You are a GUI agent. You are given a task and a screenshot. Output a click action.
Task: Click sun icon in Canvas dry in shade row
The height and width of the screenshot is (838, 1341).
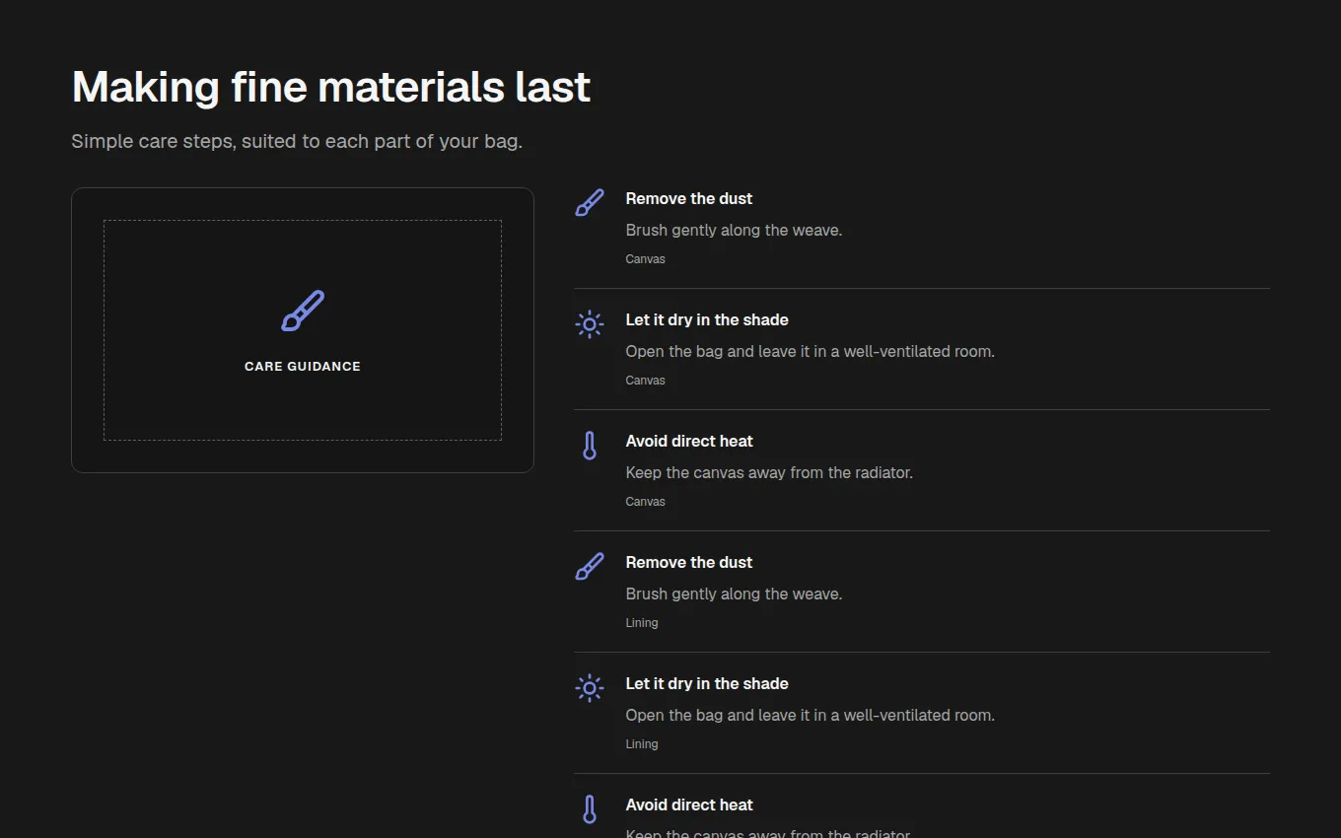(590, 324)
